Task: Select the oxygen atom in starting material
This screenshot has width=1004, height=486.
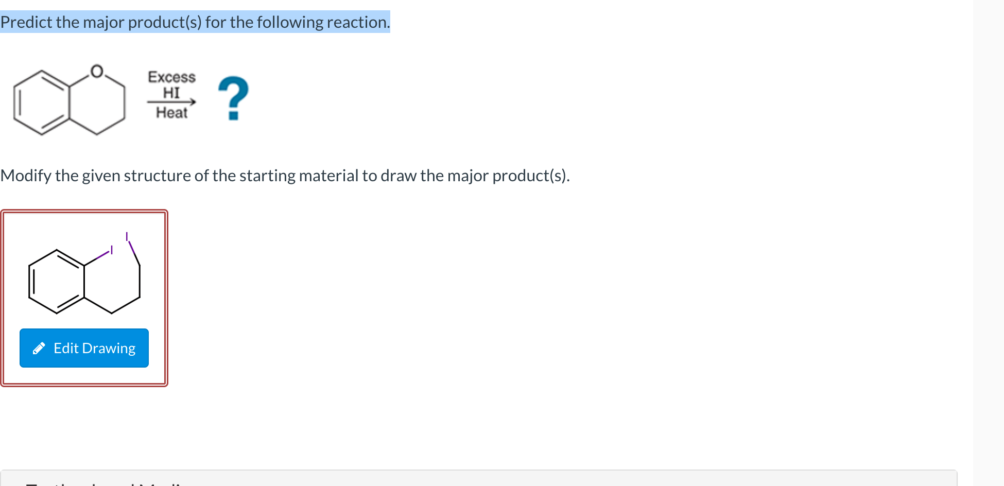Action: point(97,71)
